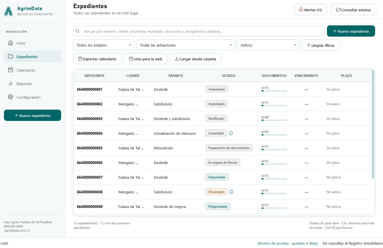Click the Preaprobado status badge

coord(218,206)
